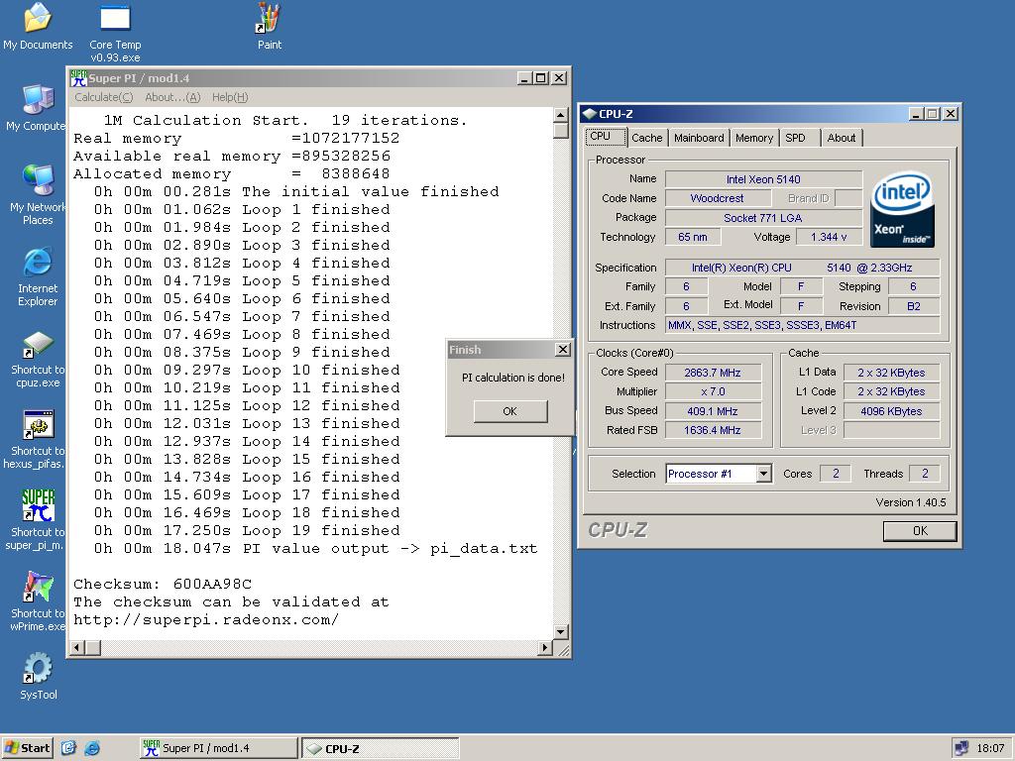The height and width of the screenshot is (761, 1015).
Task: Click the 'Checksum: 600AA98C' line
Action: click(163, 584)
